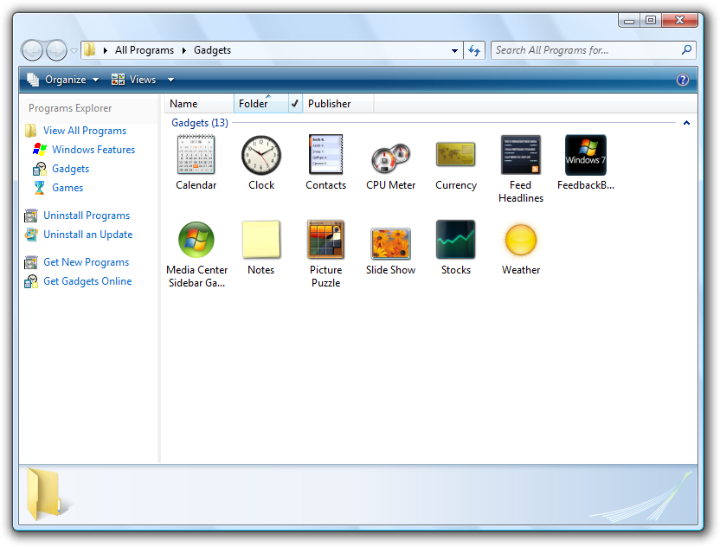Collapse the Gadgets (13) group
The height and width of the screenshot is (547, 720).
(686, 123)
